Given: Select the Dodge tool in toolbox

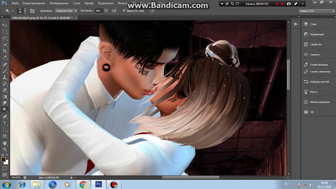Looking at the screenshot, I should [5, 110].
